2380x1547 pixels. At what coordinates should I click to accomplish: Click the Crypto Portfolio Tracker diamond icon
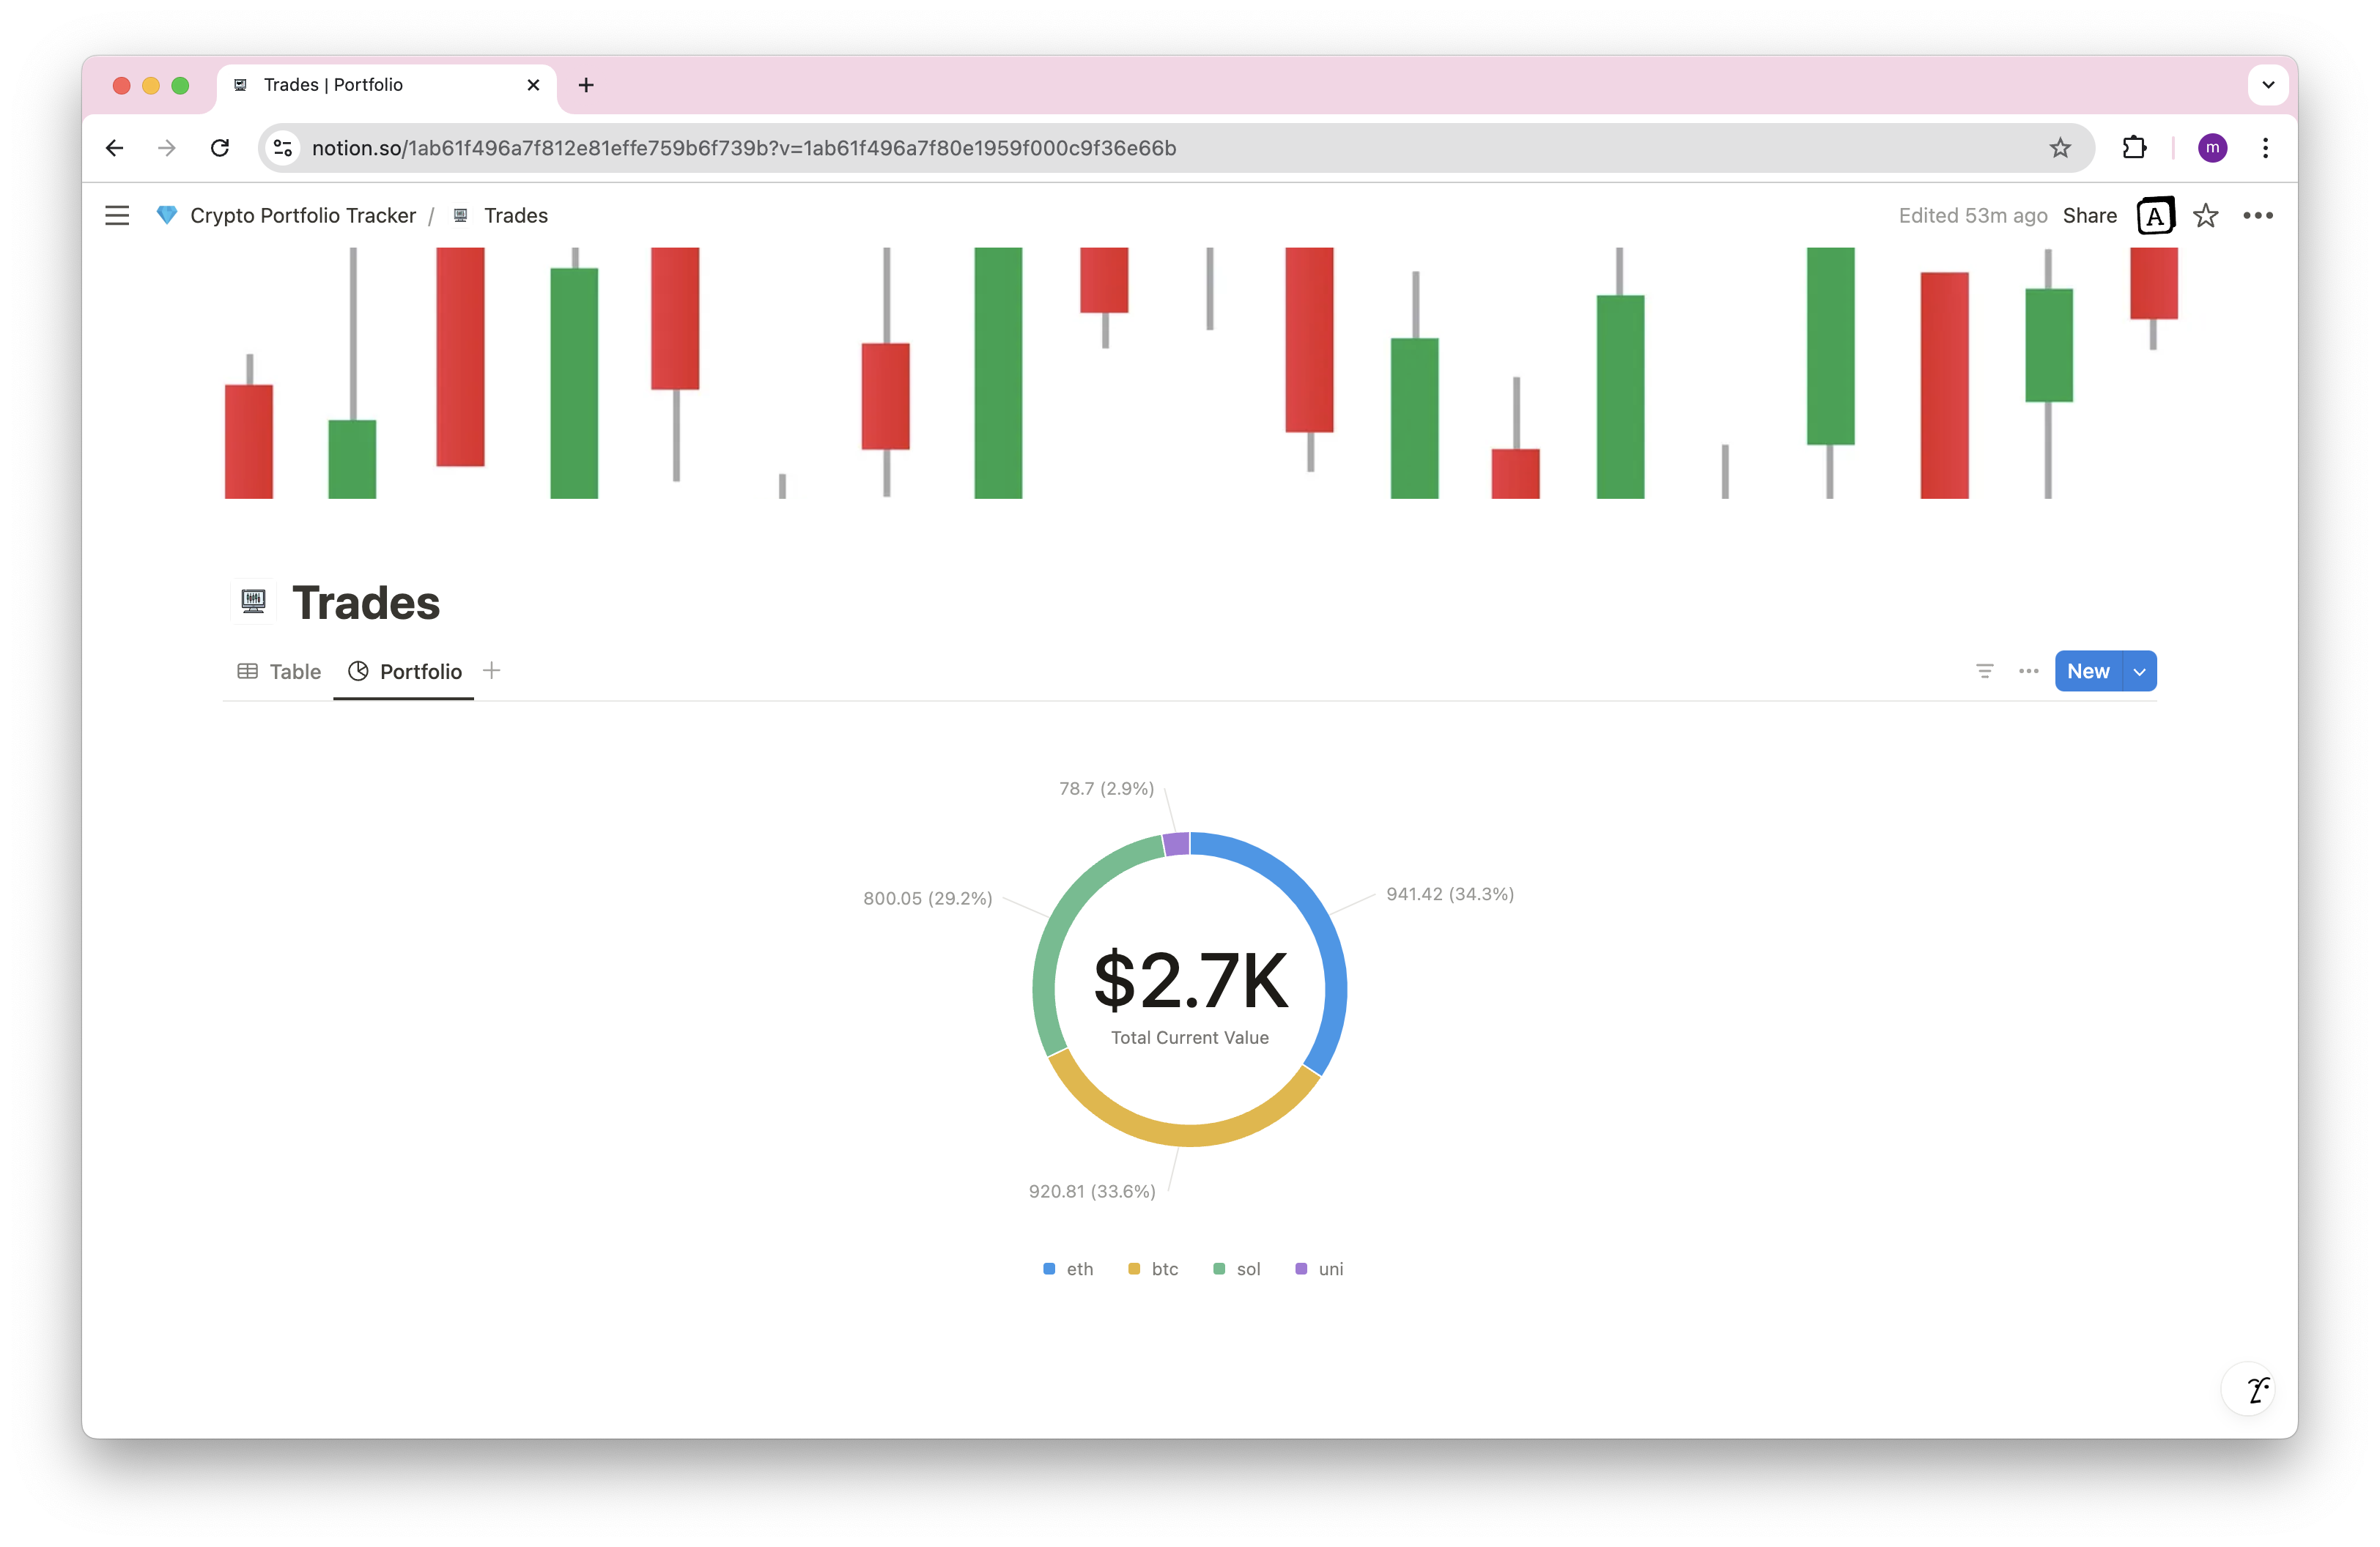tap(167, 216)
